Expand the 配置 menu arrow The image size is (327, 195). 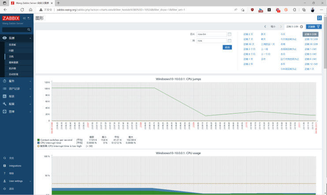click(x=30, y=104)
